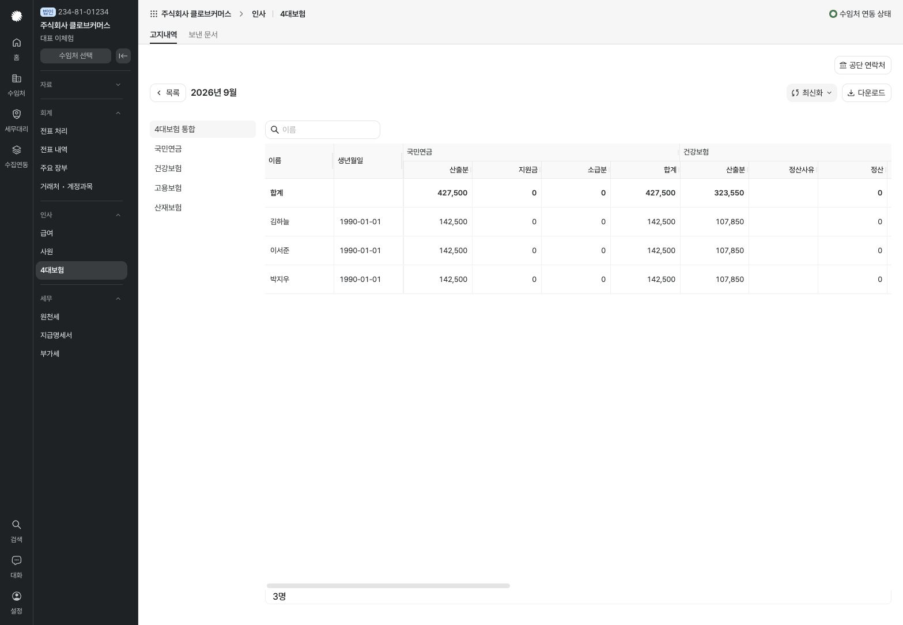Screen dimensions: 903x625
Task: Open 지급명세서 in the sidebar
Action: point(81,336)
